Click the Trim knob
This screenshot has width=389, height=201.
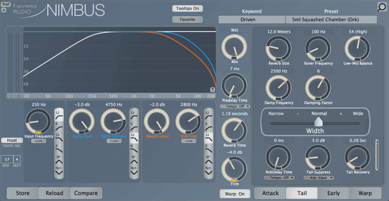(234, 169)
